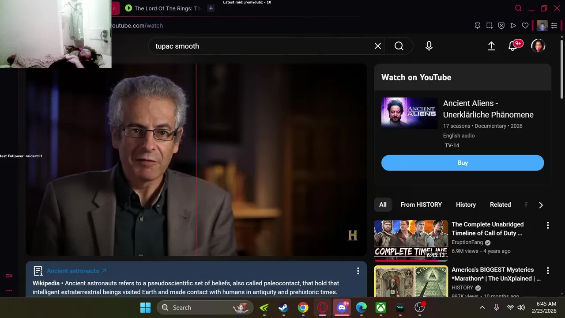Select the History filter chip
565x318 pixels.
click(x=466, y=204)
